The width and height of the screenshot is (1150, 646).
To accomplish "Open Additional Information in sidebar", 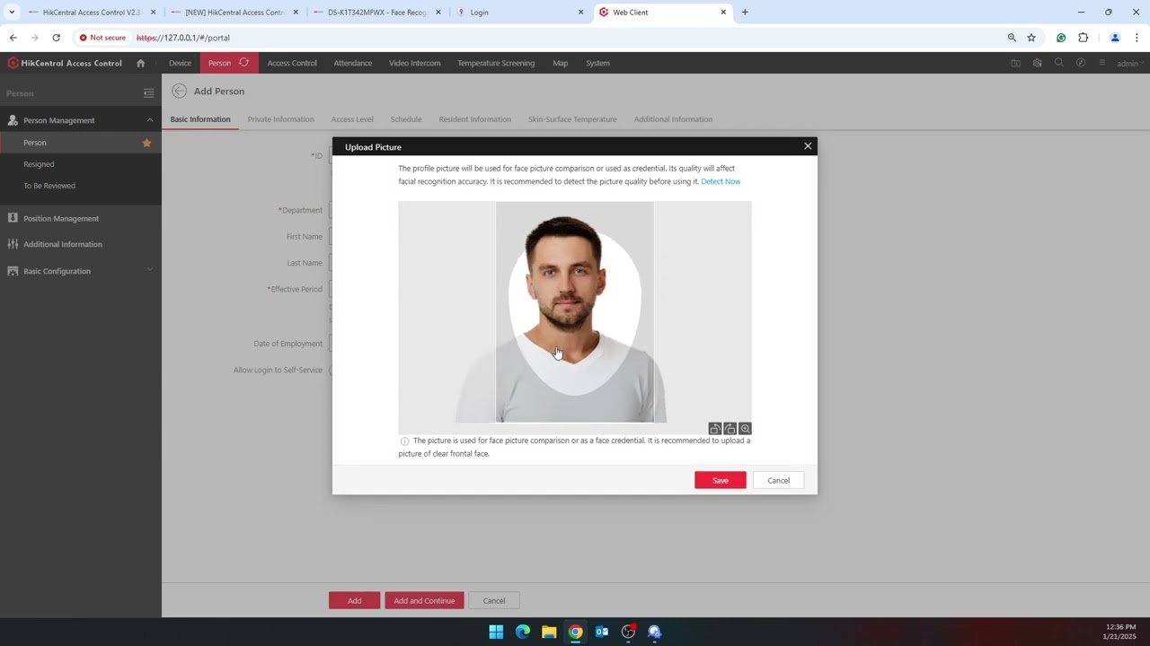I will pyautogui.click(x=63, y=244).
